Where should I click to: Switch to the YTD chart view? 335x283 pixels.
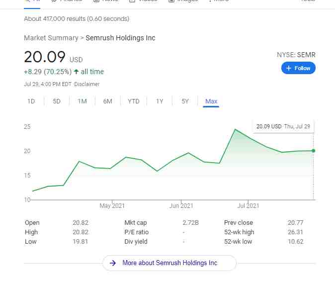(x=134, y=101)
